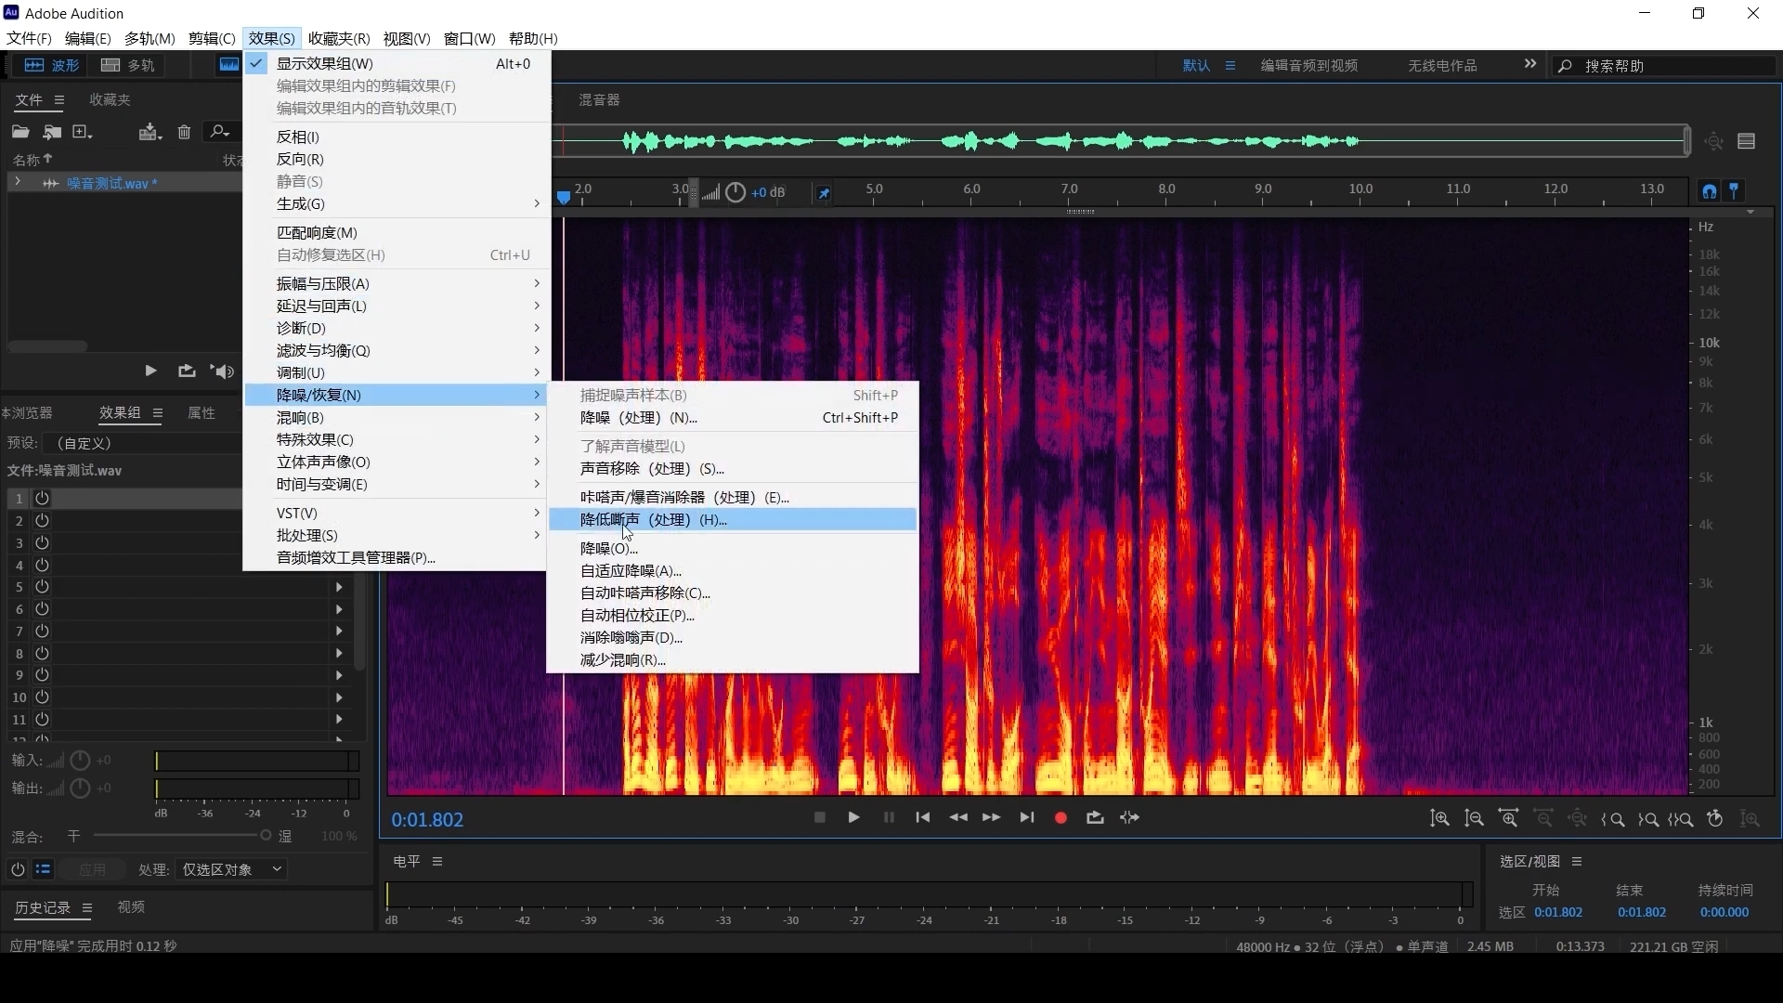The width and height of the screenshot is (1783, 1003).
Task: Uncheck Show Effects Rack menu item
Action: pos(324,63)
